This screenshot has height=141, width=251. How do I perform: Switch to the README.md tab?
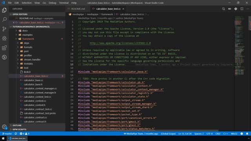click(x=78, y=9)
